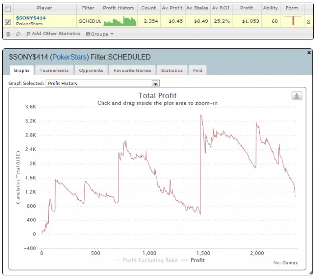Viewport: 316px width, 278px height.
Task: Click the red Form bar indicator
Action: point(293,21)
